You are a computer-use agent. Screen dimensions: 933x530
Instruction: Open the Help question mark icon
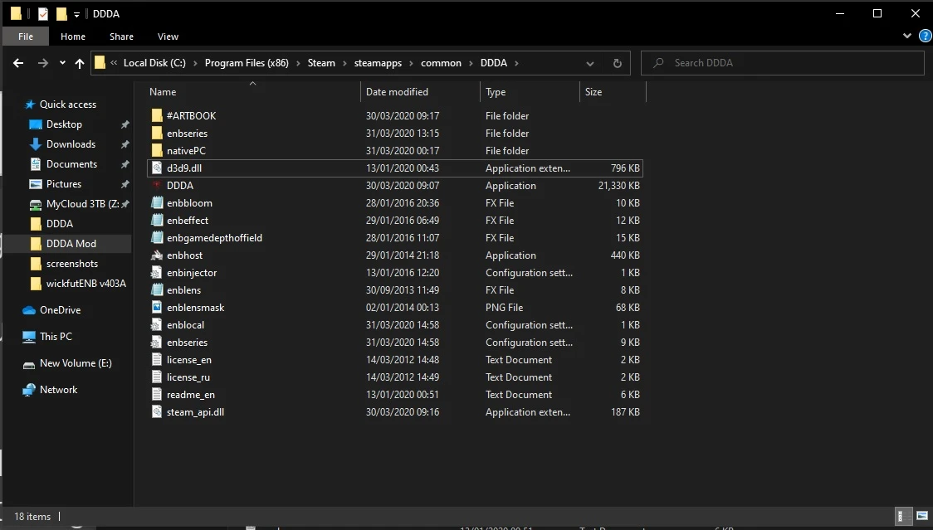(926, 36)
